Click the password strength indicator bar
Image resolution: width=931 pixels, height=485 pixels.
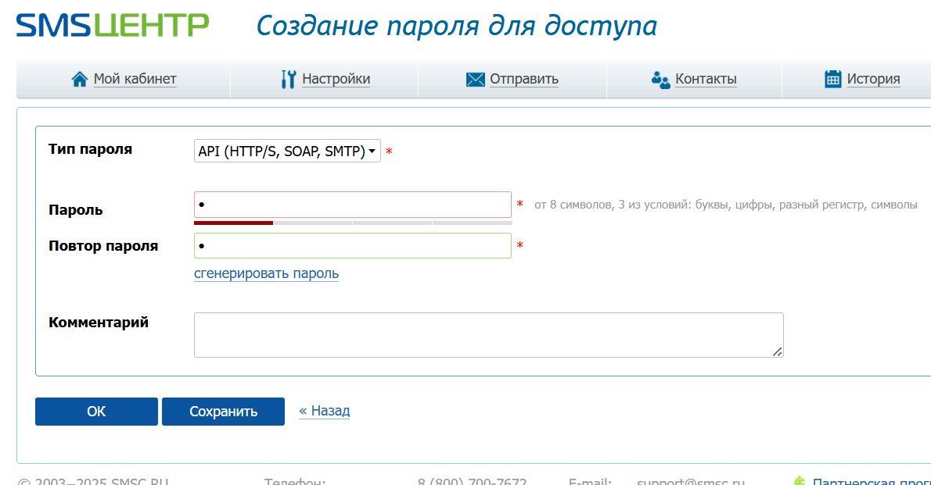pyautogui.click(x=352, y=222)
